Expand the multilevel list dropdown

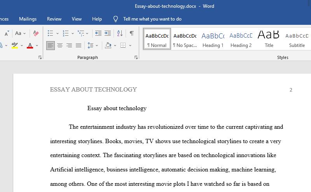pos(87,33)
